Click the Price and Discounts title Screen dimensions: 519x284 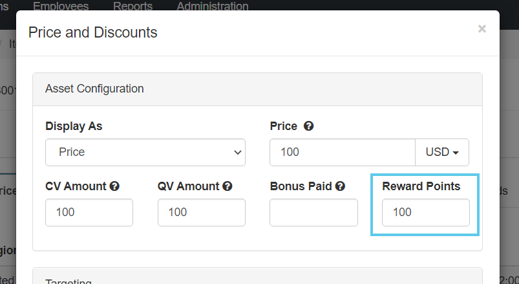point(92,32)
